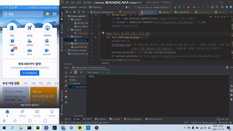The width and height of the screenshot is (233, 131).
Task: Select the TestFirst node in the test tree
Action: point(76,83)
